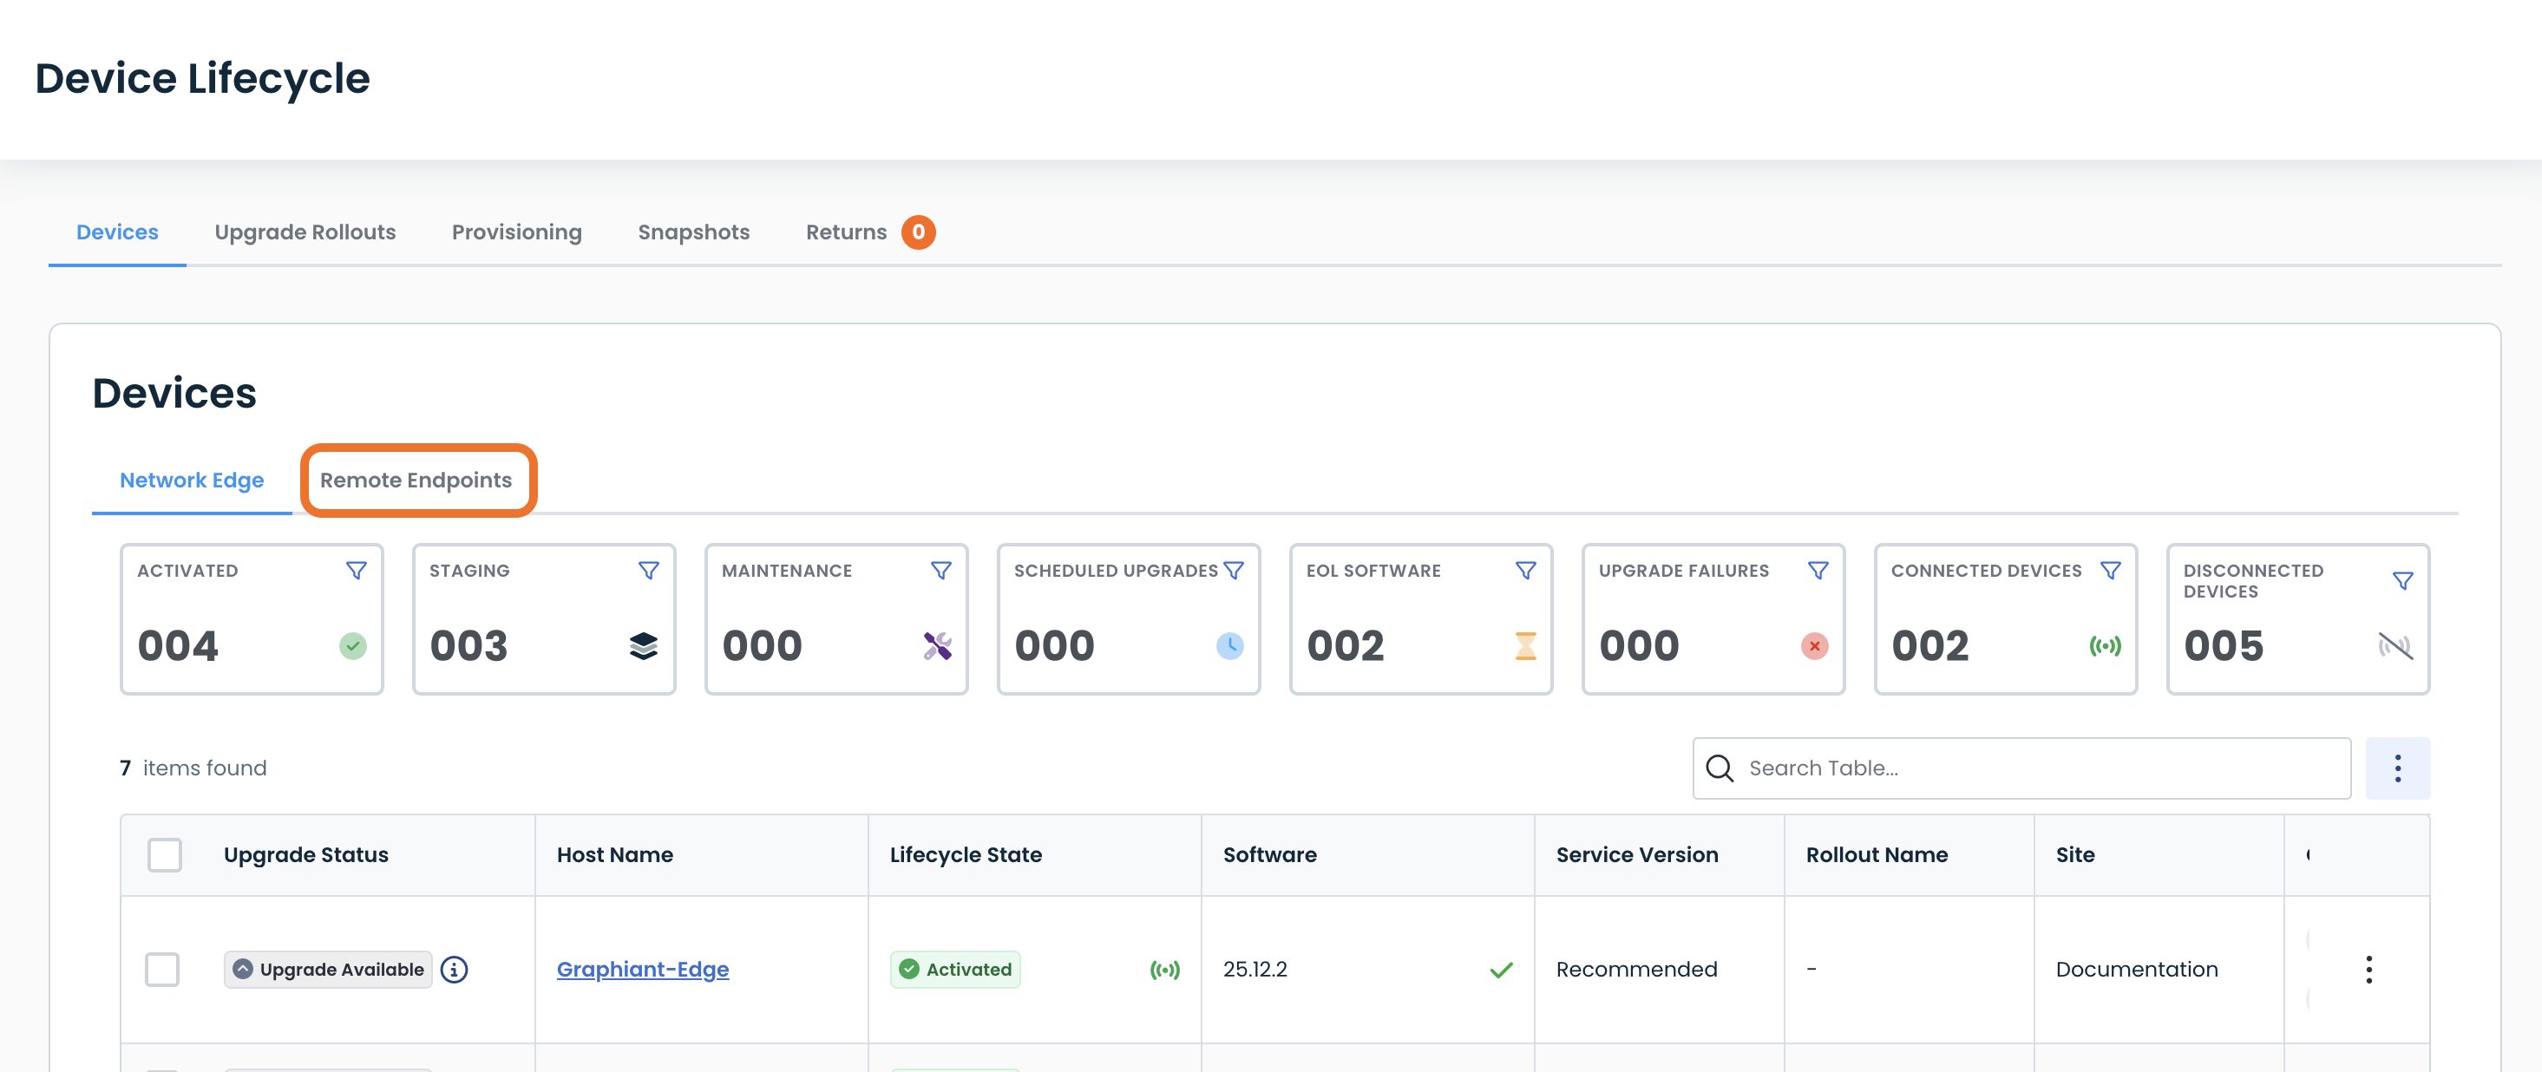Click the 7 items found text
The height and width of the screenshot is (1072, 2542).
click(193, 768)
